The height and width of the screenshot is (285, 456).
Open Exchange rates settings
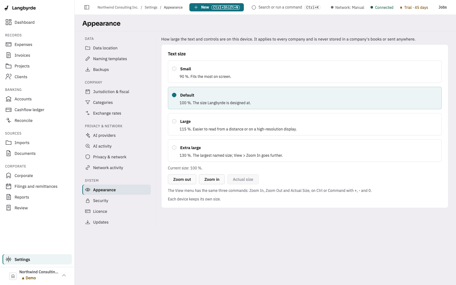tap(117, 113)
